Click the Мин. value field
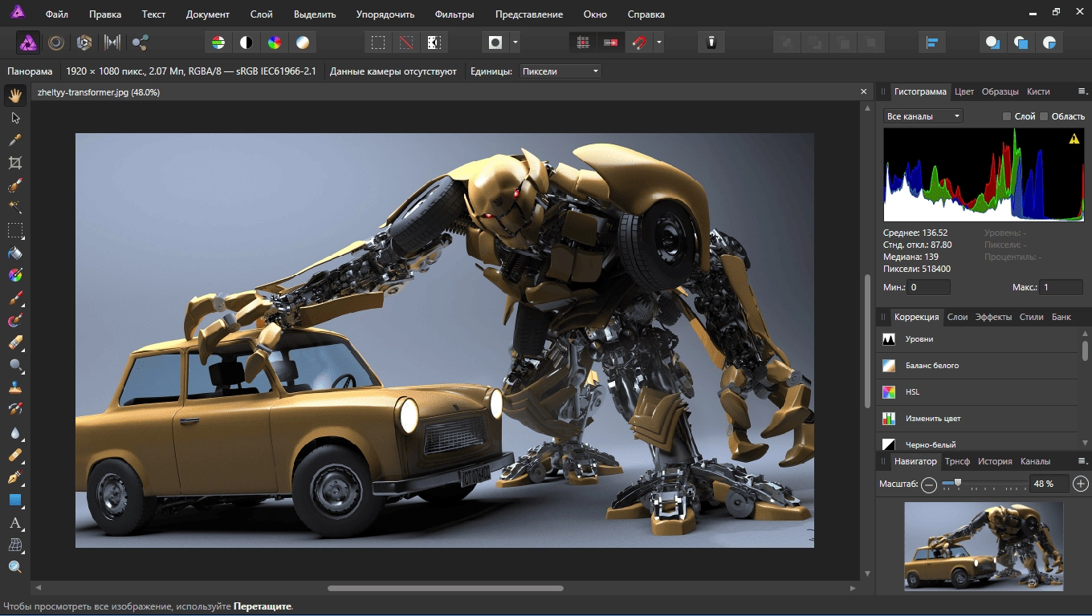This screenshot has height=616, width=1092. (929, 287)
